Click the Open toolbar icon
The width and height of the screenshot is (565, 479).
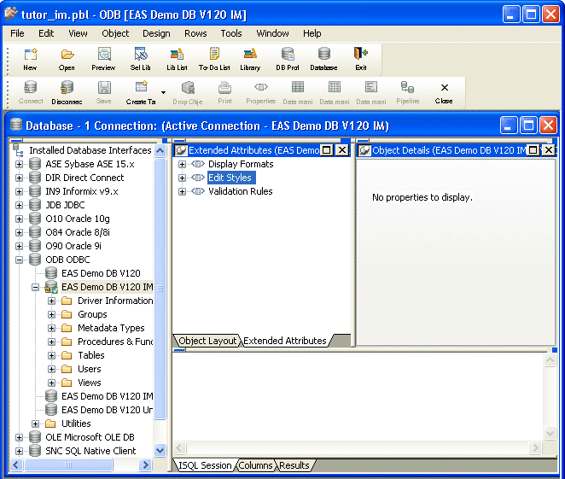[67, 59]
